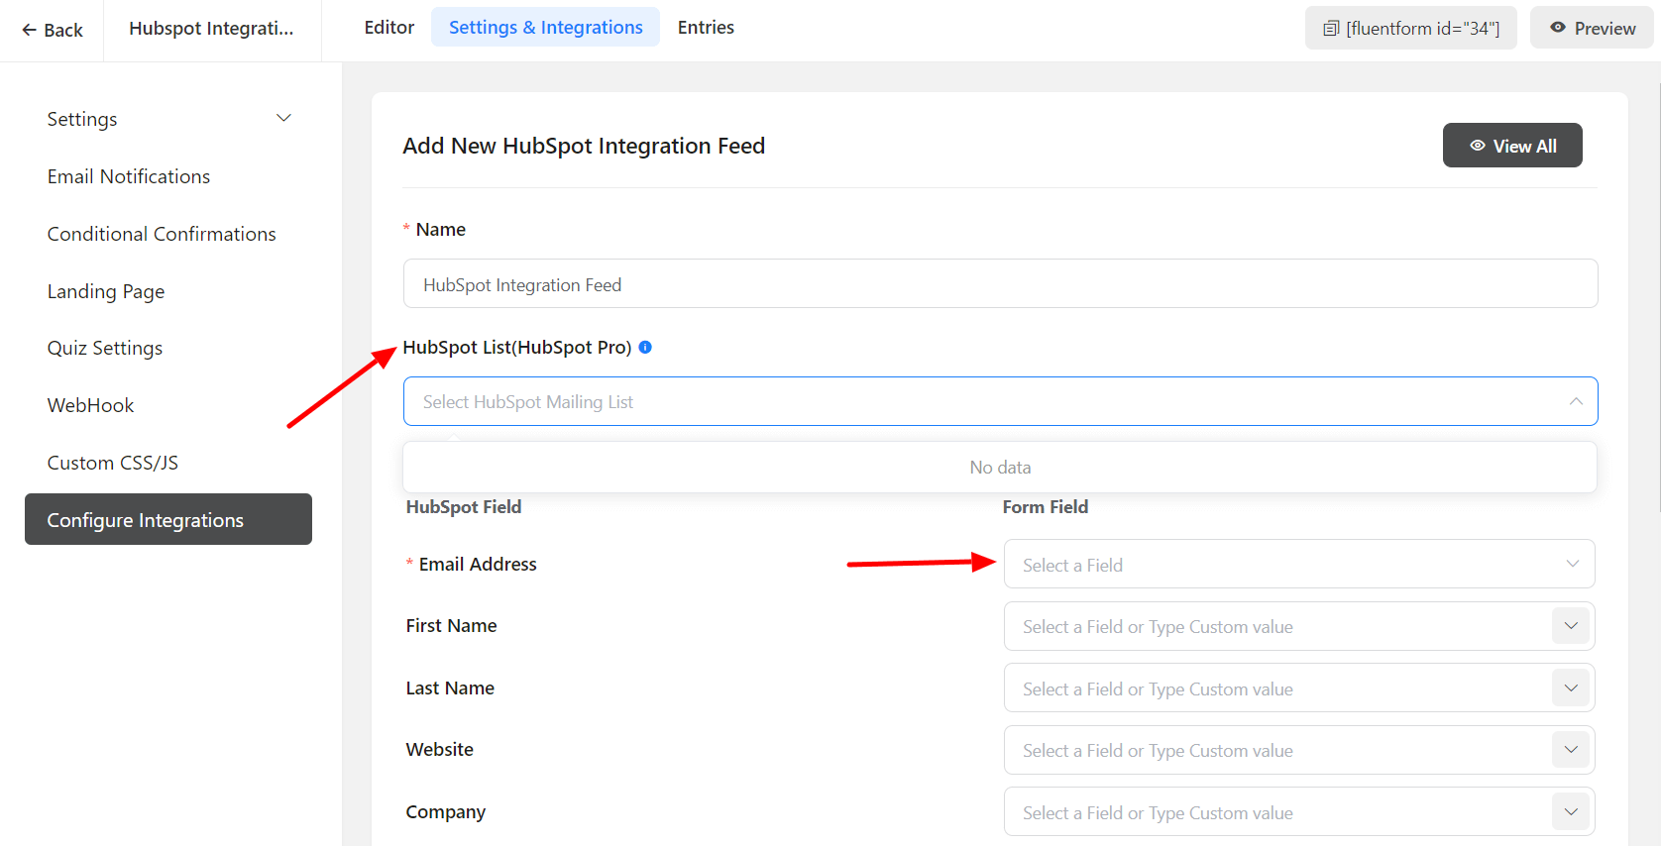Open the Email Address field dropdown

(1298, 565)
